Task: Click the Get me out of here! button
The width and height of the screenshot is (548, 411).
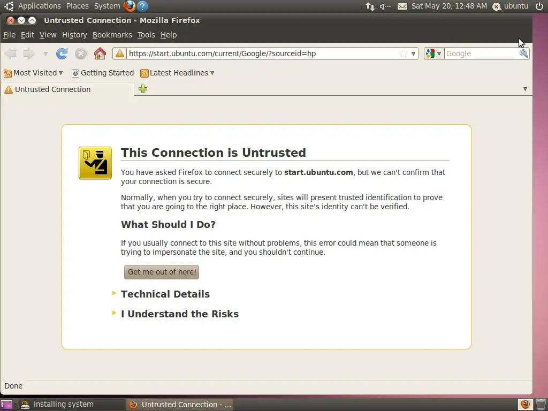Action: tap(162, 272)
